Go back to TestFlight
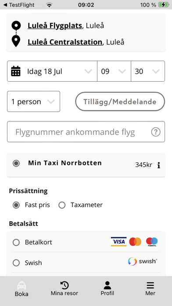 [19, 5]
